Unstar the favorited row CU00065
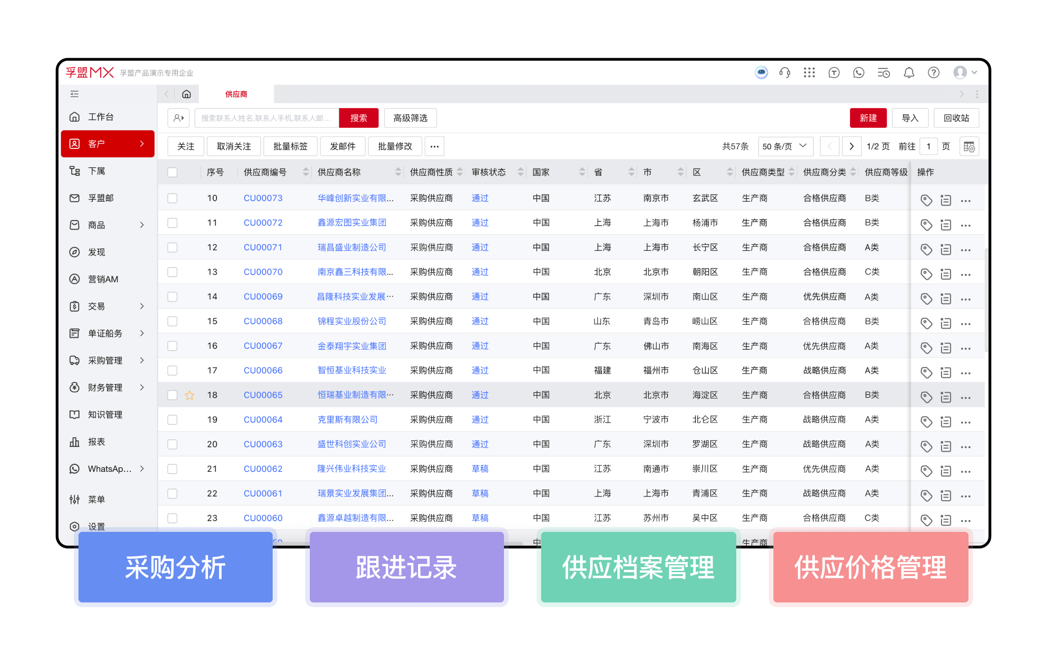1047x666 pixels. tap(189, 395)
